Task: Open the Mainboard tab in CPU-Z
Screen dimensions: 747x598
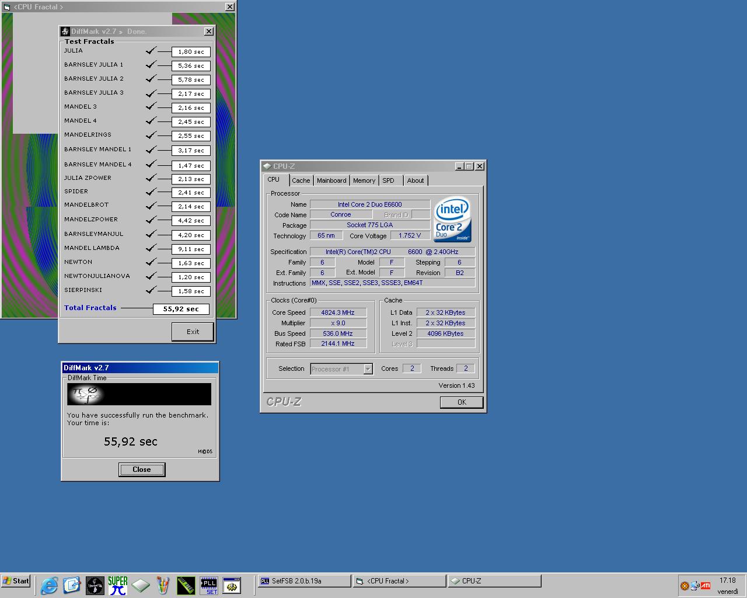Action: pyautogui.click(x=331, y=181)
